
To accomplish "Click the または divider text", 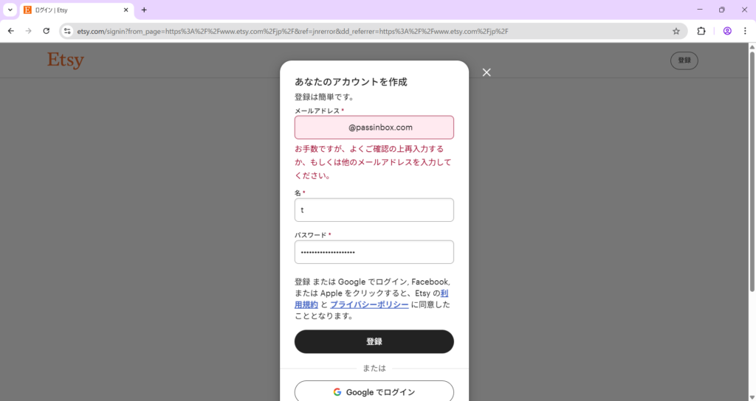I will 374,369.
